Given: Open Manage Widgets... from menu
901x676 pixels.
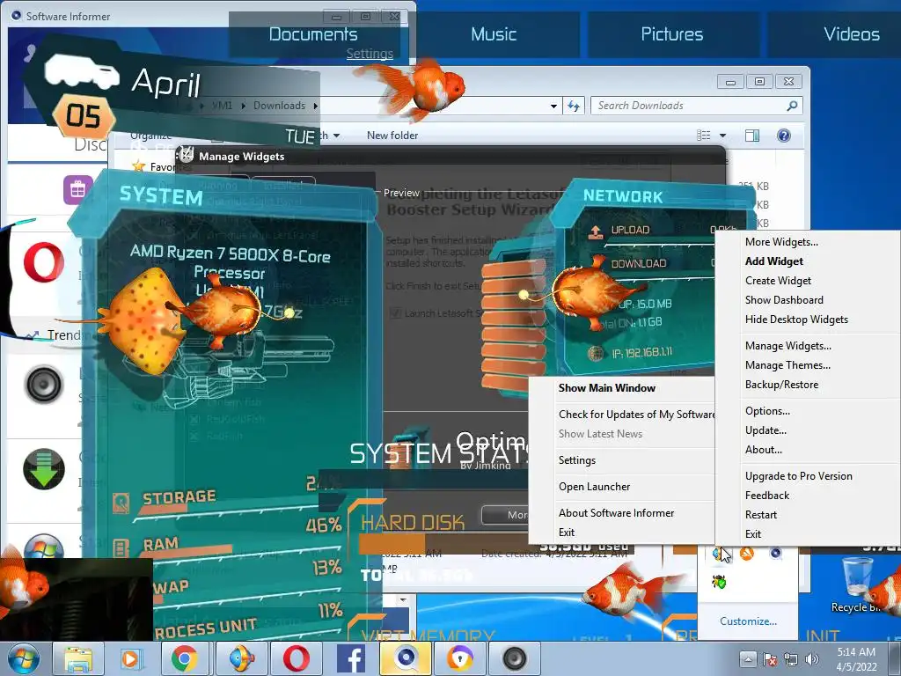Looking at the screenshot, I should [x=787, y=346].
